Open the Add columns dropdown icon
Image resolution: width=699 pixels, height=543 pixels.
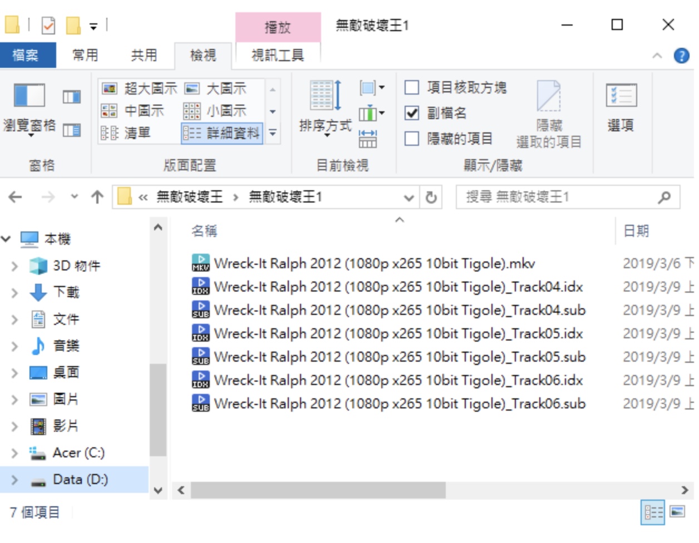pyautogui.click(x=372, y=114)
